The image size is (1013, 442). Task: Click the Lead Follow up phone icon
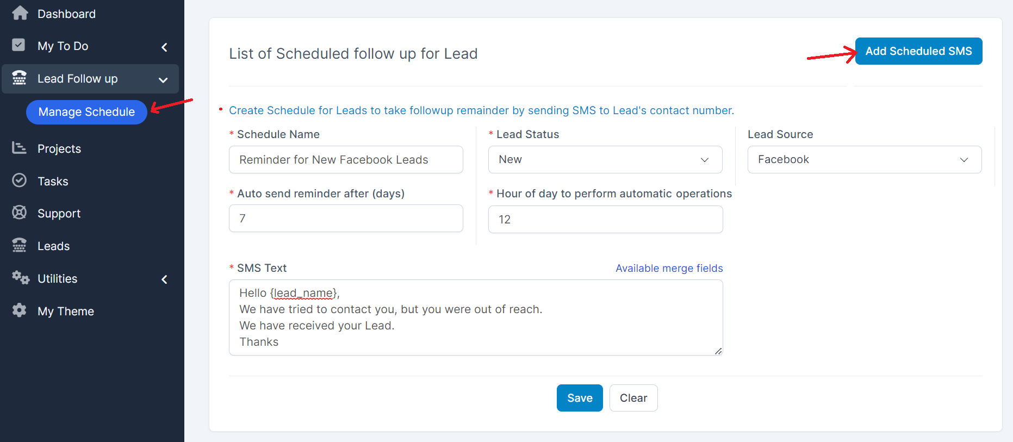point(20,78)
